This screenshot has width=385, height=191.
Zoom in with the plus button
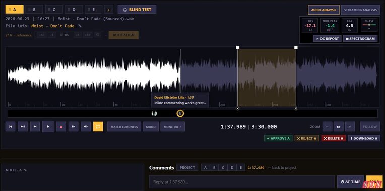tap(350, 127)
